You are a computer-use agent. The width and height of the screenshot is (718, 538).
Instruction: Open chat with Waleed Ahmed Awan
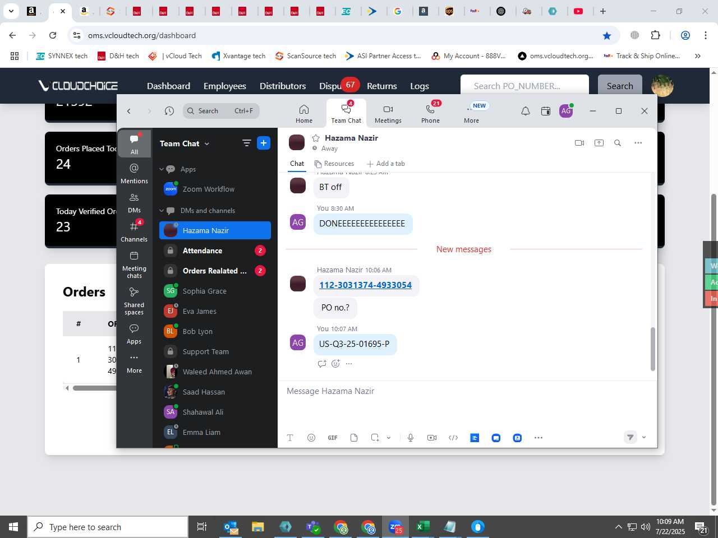coord(215,372)
